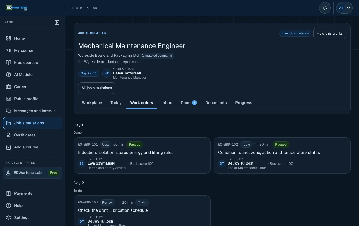
Task: Click the All job simulations button
Action: pyautogui.click(x=97, y=88)
